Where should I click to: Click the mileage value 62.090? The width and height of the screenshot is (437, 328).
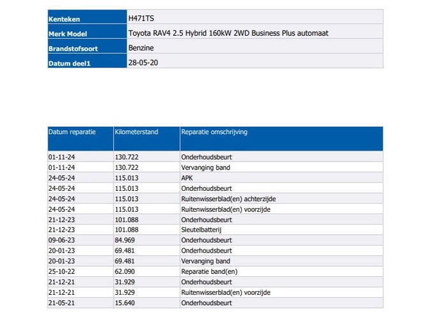[x=126, y=272]
